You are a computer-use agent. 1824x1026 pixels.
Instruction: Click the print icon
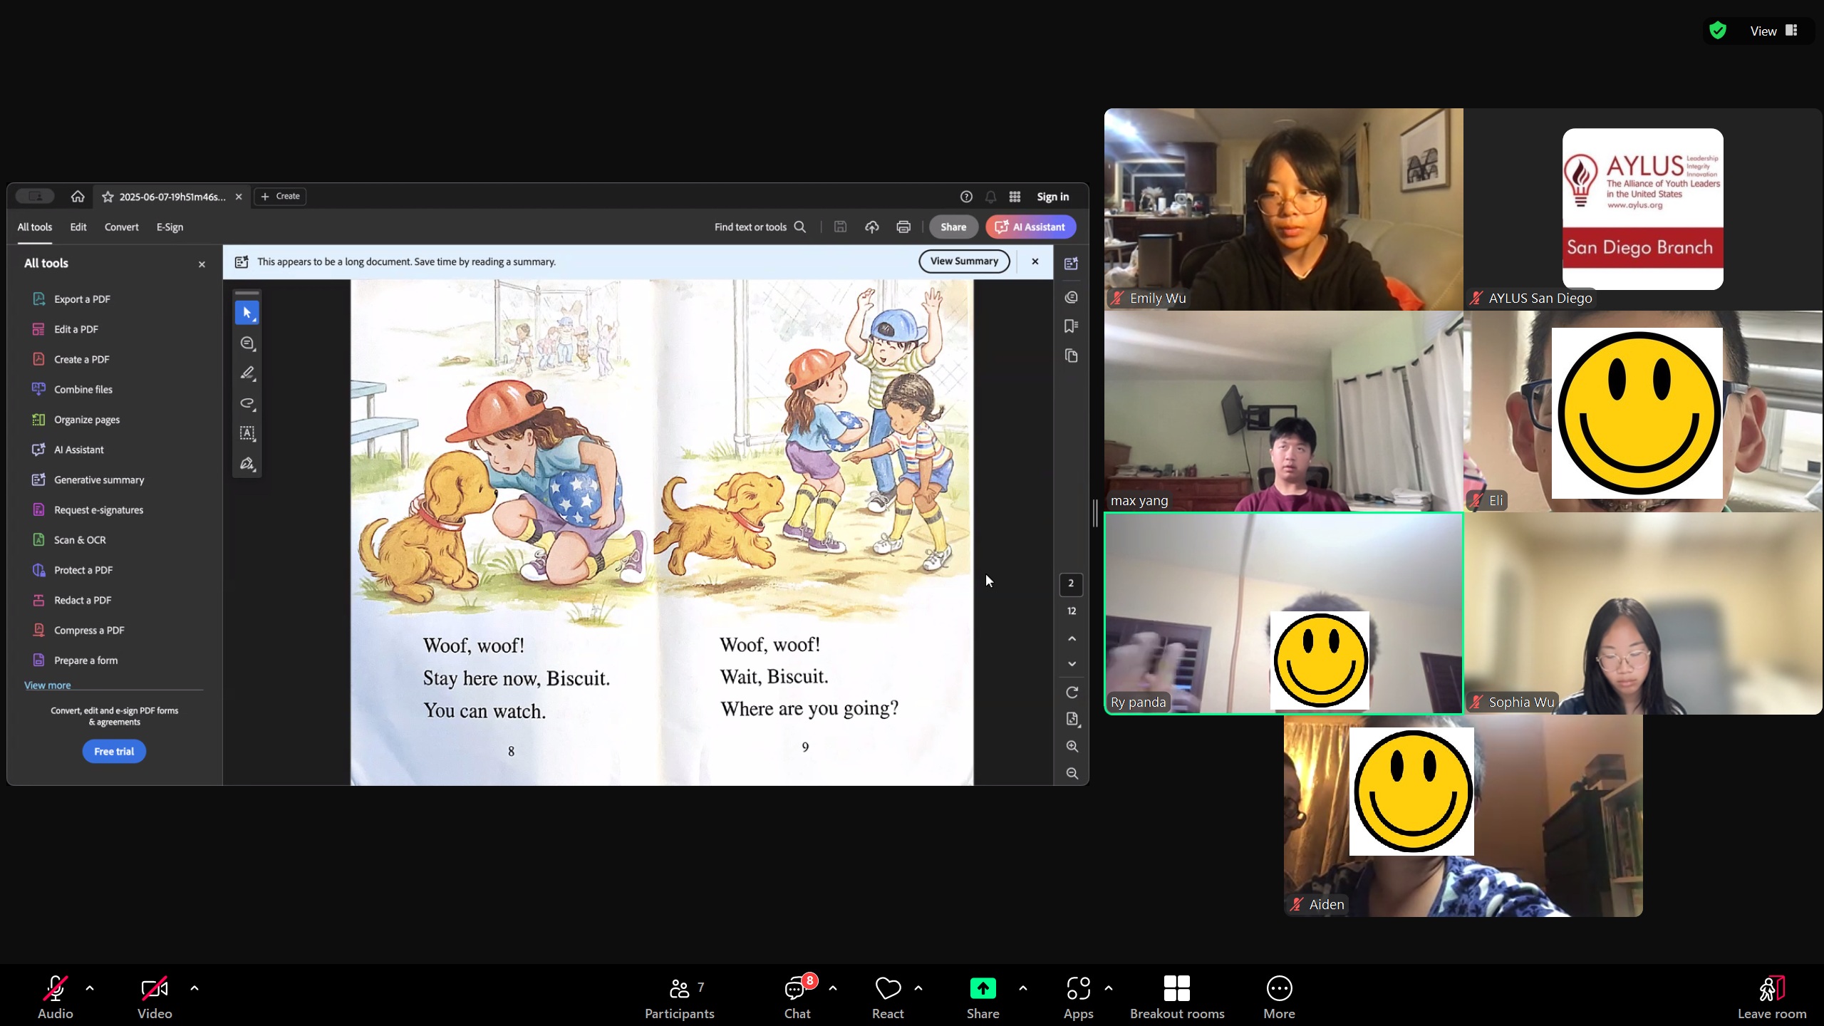click(x=903, y=227)
